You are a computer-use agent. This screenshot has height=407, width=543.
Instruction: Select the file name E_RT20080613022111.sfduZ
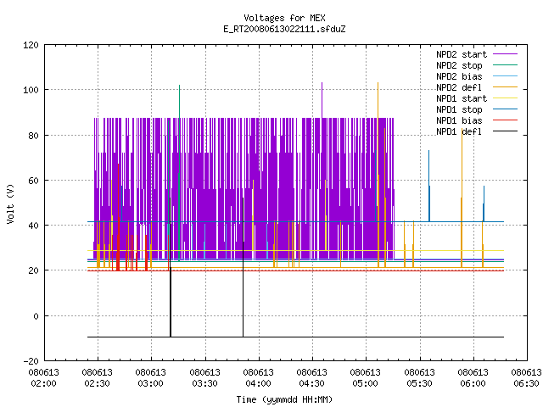click(x=284, y=29)
